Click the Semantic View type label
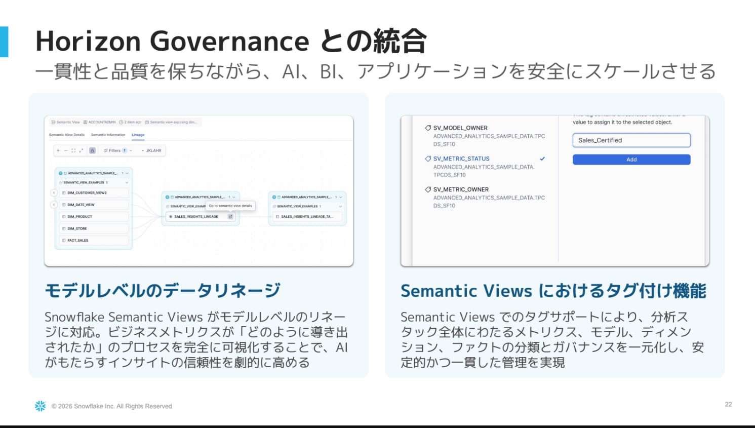This screenshot has height=428, width=755. [x=66, y=122]
